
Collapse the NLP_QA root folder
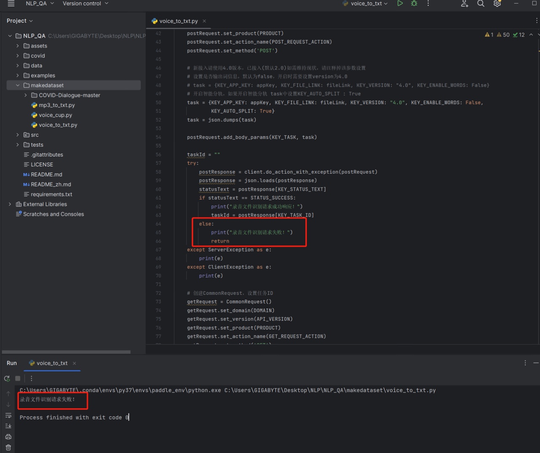[10, 36]
